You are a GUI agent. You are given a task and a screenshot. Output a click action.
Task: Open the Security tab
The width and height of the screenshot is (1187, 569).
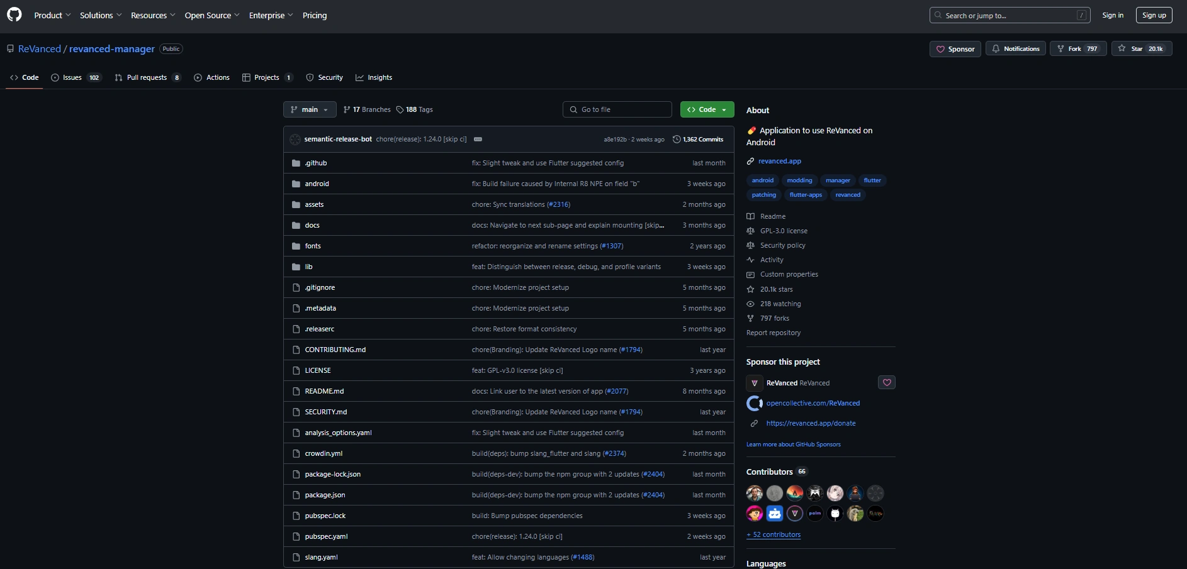(x=324, y=77)
